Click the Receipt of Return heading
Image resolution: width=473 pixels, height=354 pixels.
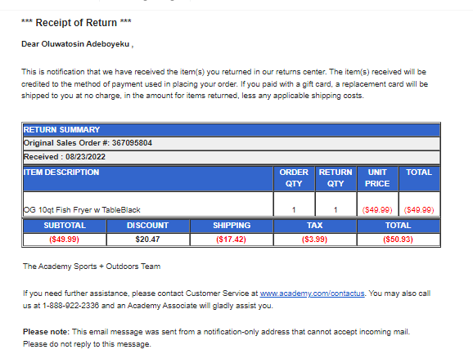tap(76, 23)
